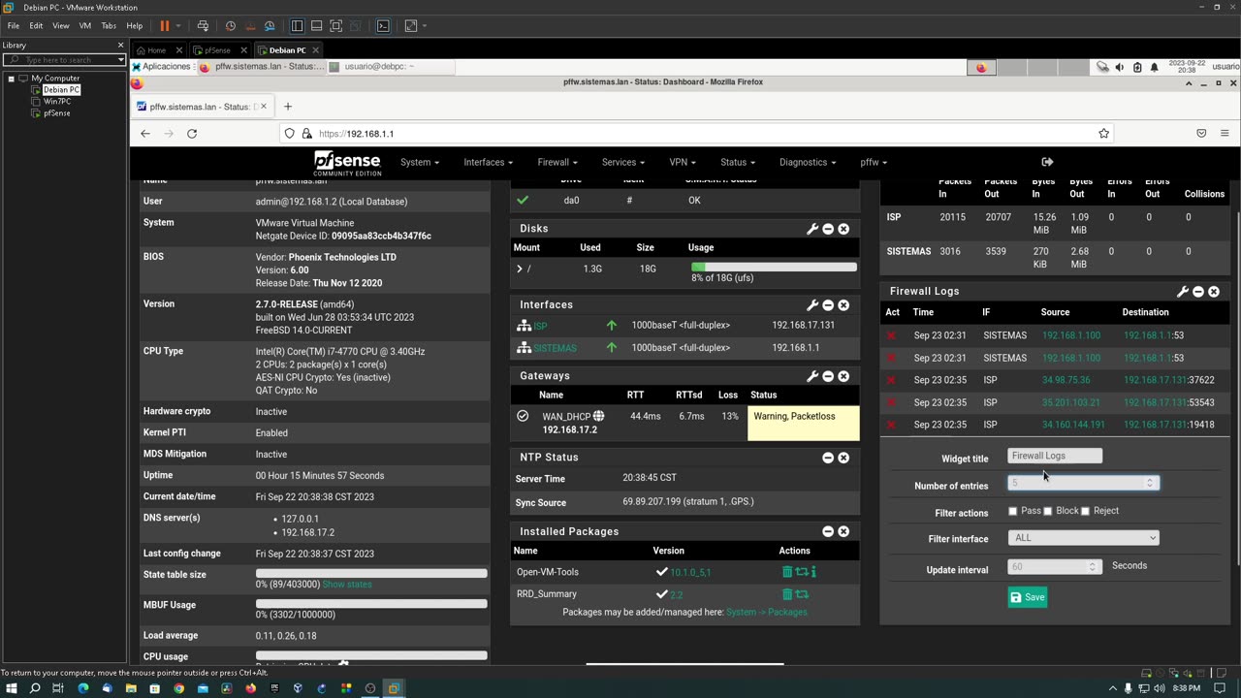This screenshot has width=1241, height=698.
Task: Click System -> Packages link
Action: 767,613
